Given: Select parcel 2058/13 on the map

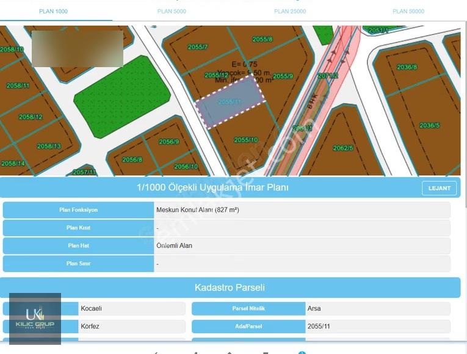Looking at the screenshot, I should click(49, 146).
